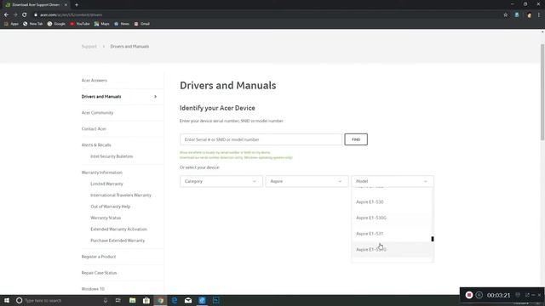Open Windows 10 in the sidebar
The height and width of the screenshot is (306, 545).
(93, 289)
